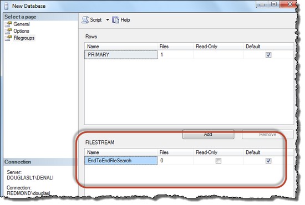The image size is (305, 205).
Task: Click the Help toolbar icon
Action: 115,20
